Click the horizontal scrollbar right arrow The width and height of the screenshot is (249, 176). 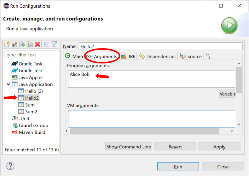pos(232,131)
